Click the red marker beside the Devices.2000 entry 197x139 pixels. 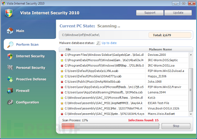click(x=62, y=55)
